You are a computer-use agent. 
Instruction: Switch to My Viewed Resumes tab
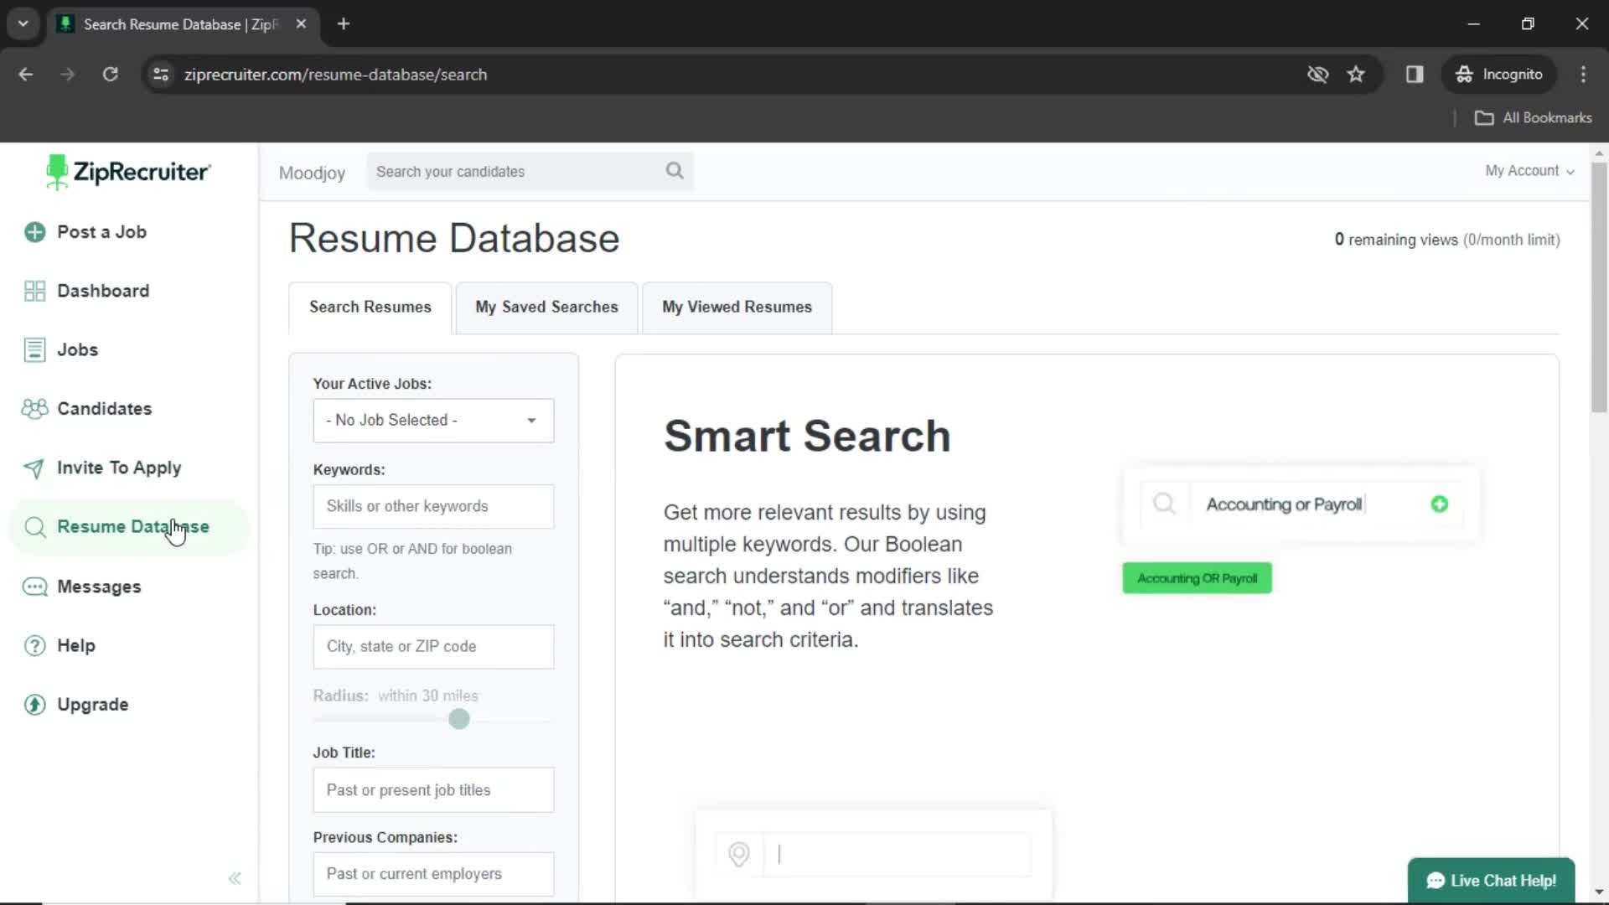[737, 306]
